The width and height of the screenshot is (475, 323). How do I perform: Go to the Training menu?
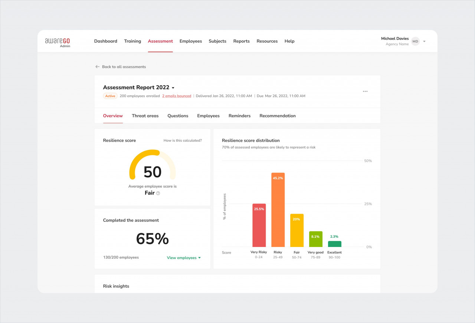132,41
